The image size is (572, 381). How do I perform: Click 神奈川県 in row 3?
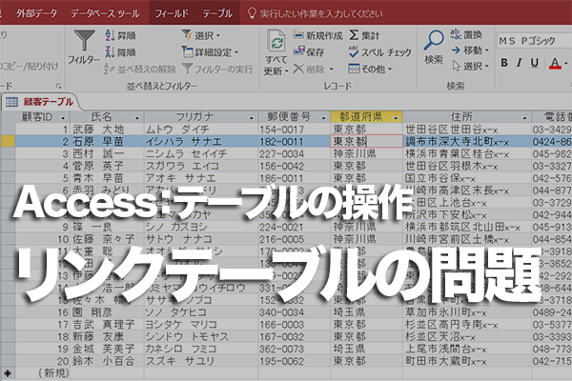pyautogui.click(x=366, y=153)
